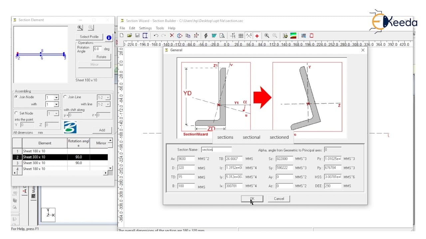The image size is (426, 239).
Task: Click the Copy icon in the toolbar
Action: 188,36
